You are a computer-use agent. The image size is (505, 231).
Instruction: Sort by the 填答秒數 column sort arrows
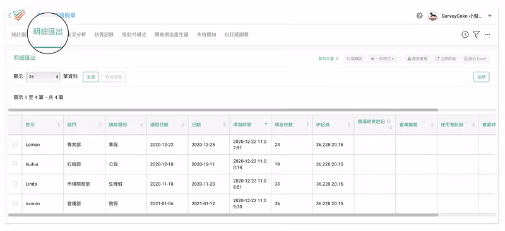[307, 125]
